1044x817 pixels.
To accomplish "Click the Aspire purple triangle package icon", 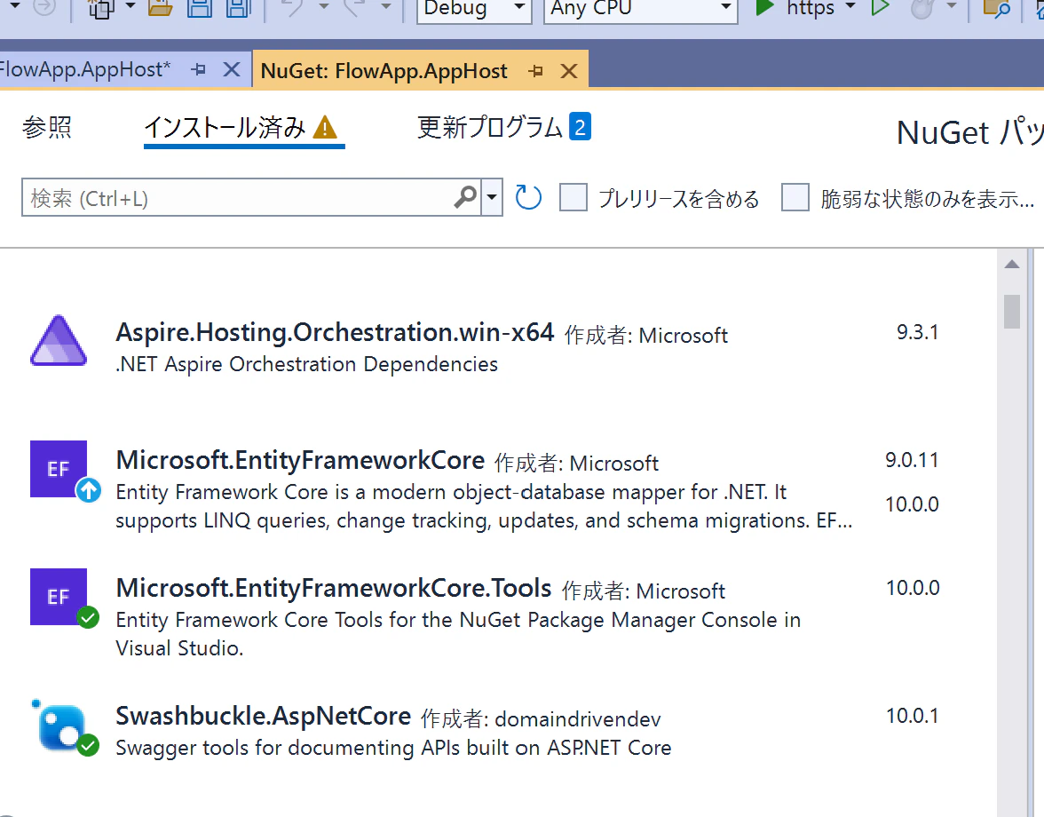I will [59, 340].
